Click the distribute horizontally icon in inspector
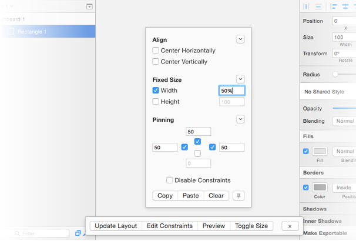Image resolution: width=356 pixels, height=241 pixels. (306, 6)
